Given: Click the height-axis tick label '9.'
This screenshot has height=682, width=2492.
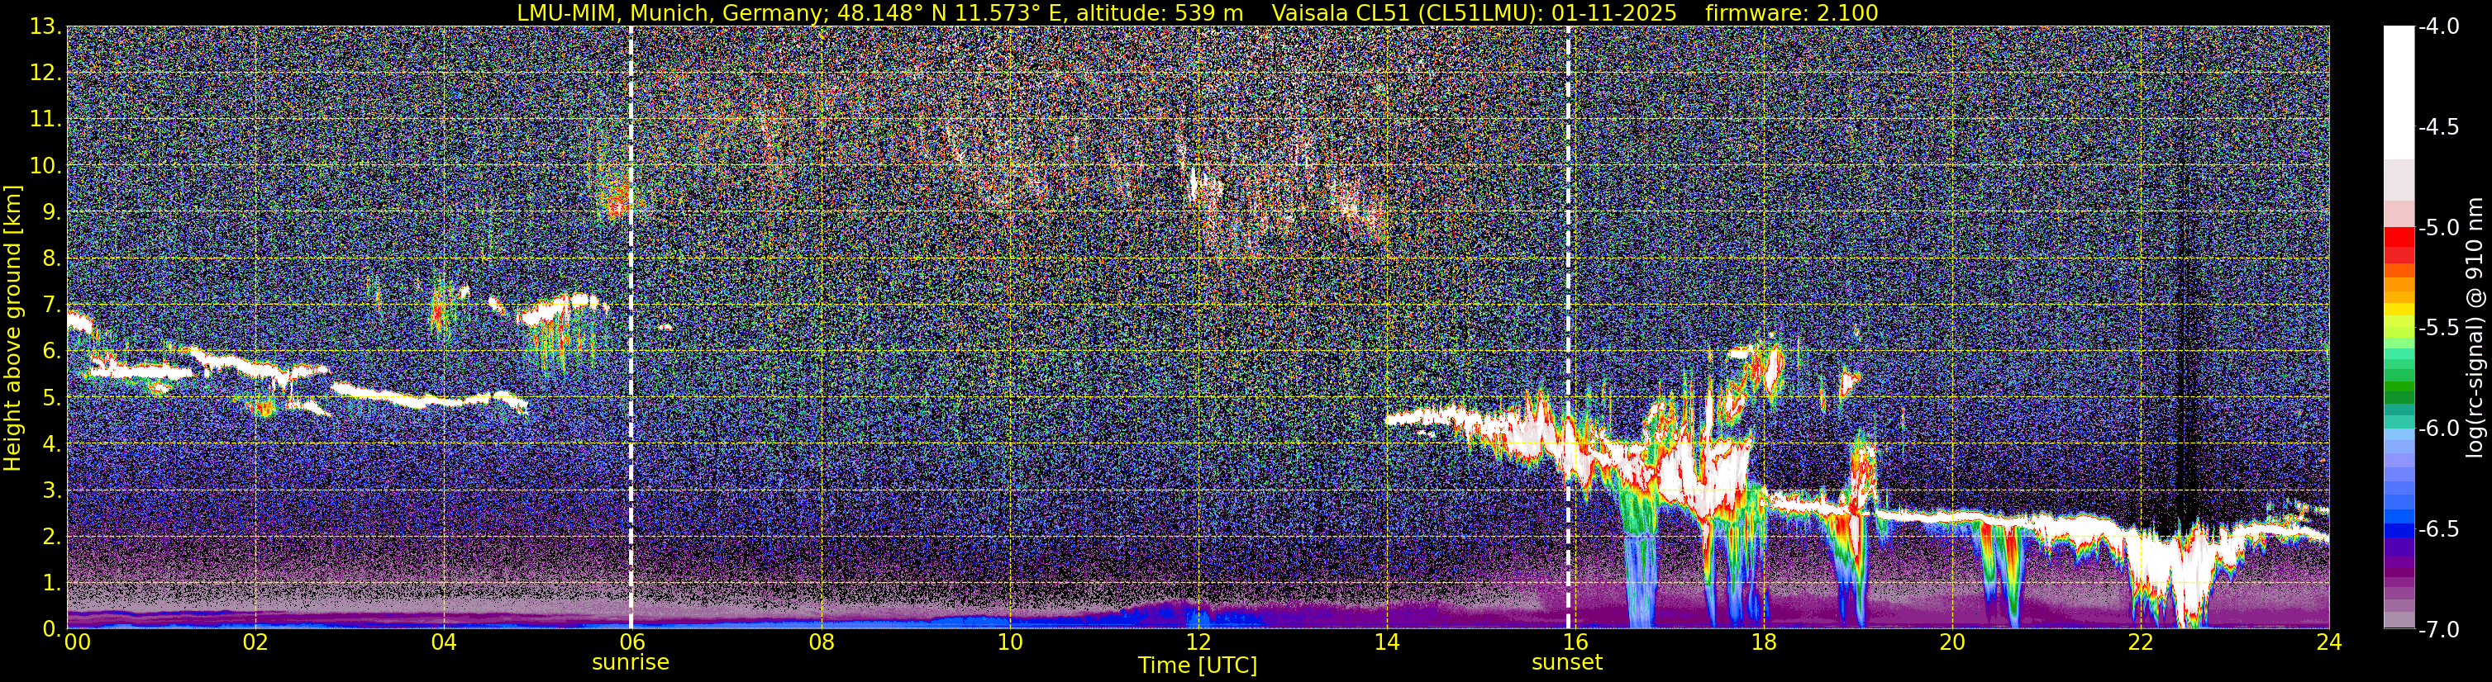Looking at the screenshot, I should [52, 212].
